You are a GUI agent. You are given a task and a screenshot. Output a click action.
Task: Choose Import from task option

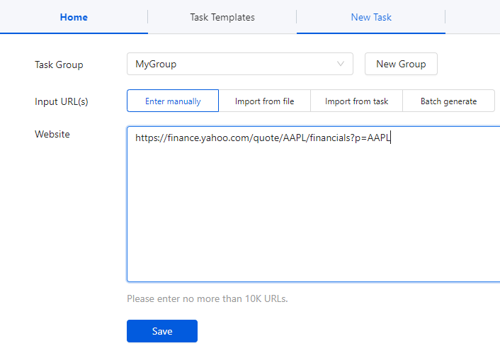pyautogui.click(x=356, y=101)
